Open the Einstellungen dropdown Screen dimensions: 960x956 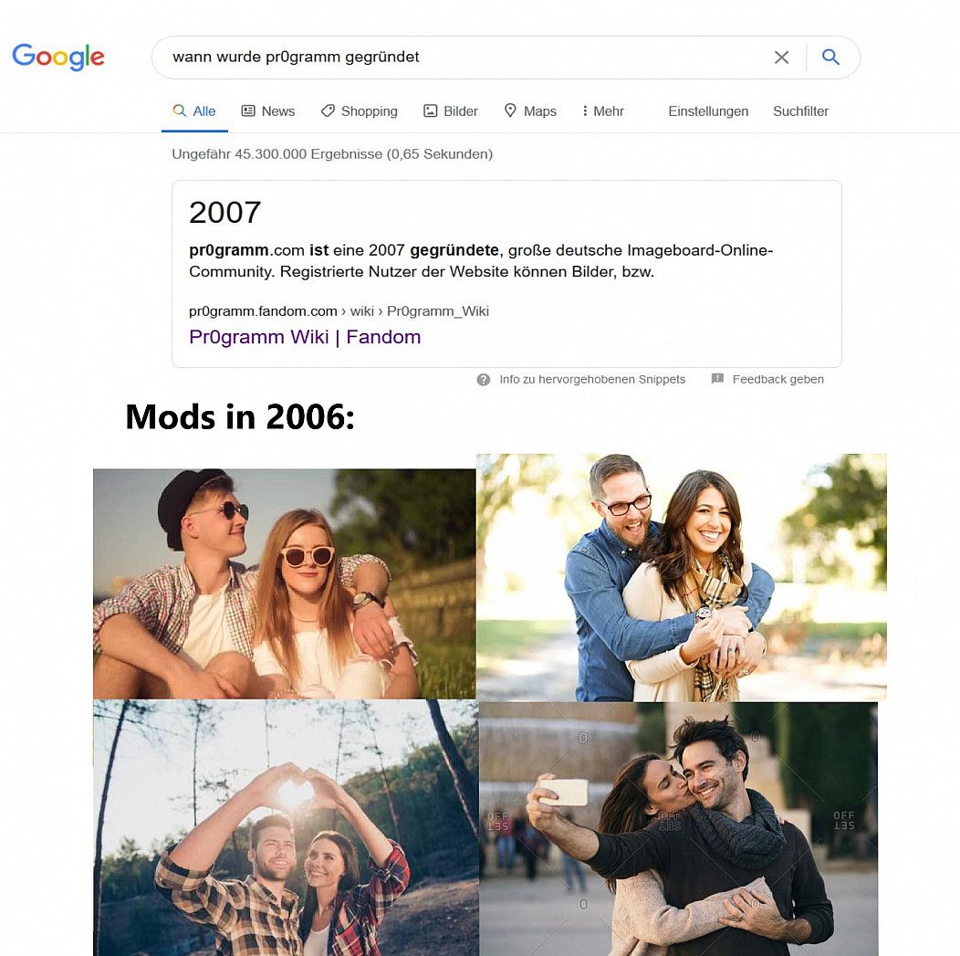pyautogui.click(x=708, y=110)
